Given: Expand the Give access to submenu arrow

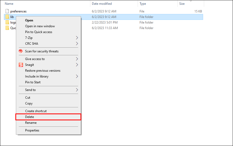Looking at the screenshot, I should tap(77, 59).
